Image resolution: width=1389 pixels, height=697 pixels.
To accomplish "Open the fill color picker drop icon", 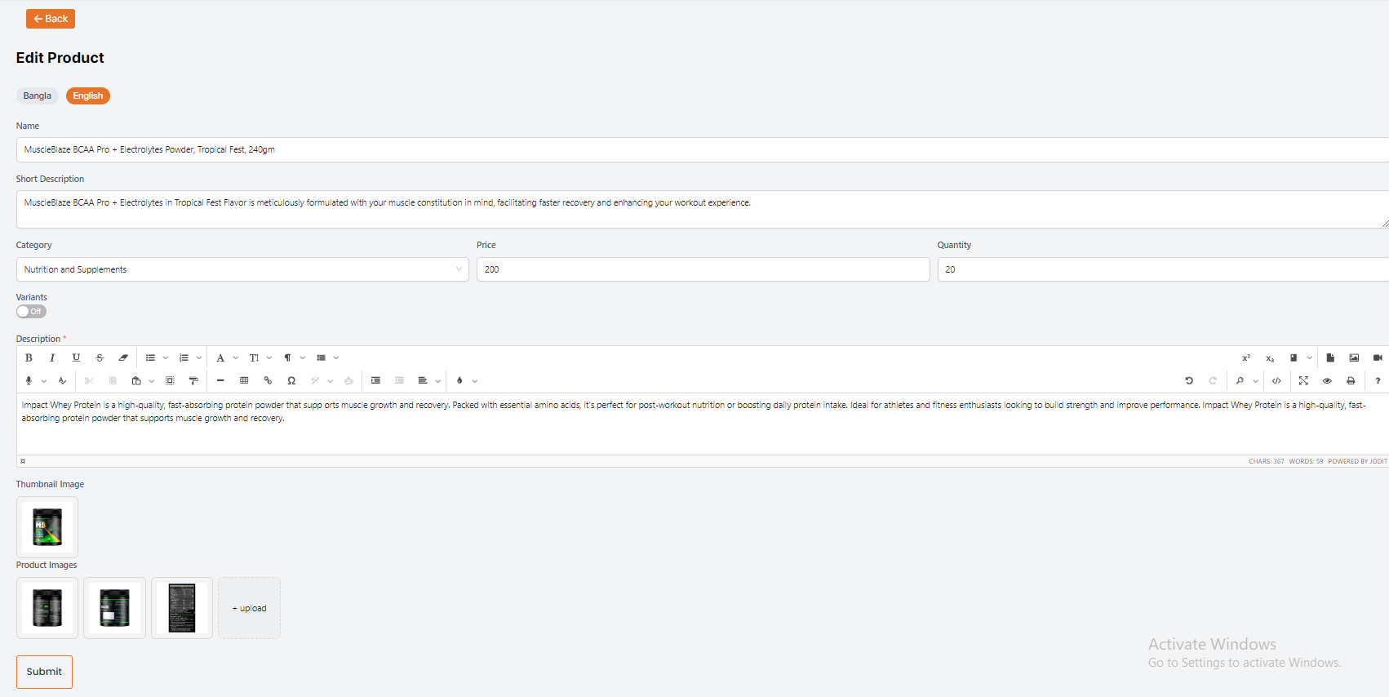I will (459, 380).
